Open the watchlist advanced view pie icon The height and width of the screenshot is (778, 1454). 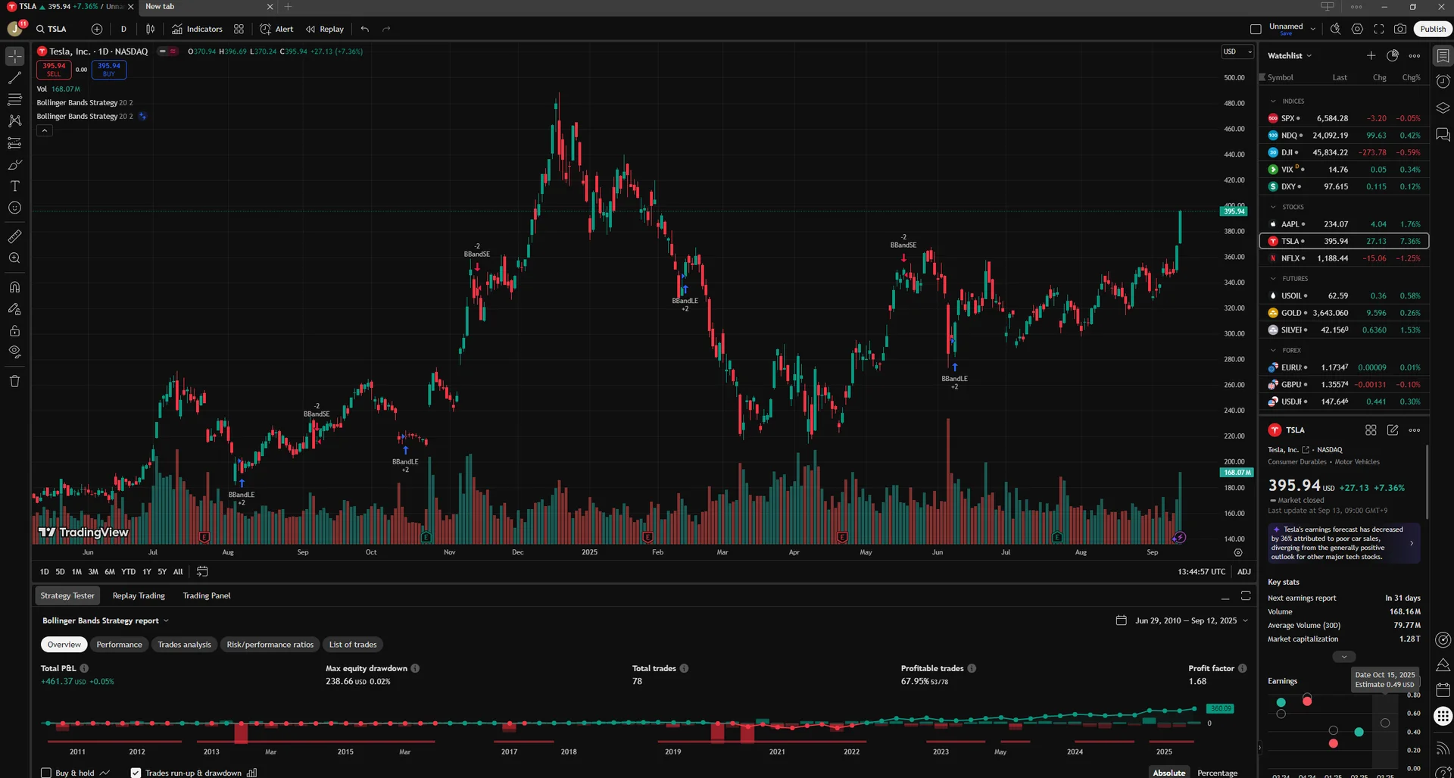pos(1392,55)
